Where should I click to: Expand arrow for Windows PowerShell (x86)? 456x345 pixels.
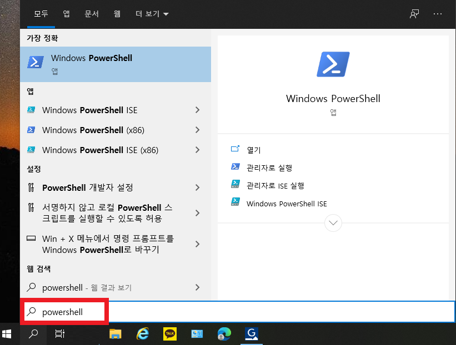198,130
